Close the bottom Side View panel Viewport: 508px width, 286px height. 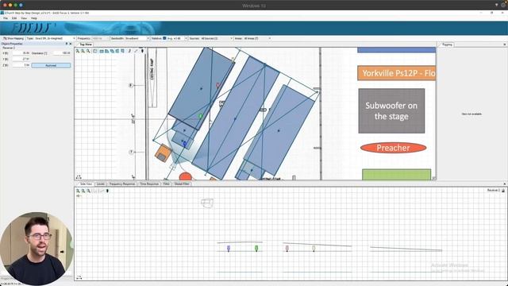click(505, 184)
